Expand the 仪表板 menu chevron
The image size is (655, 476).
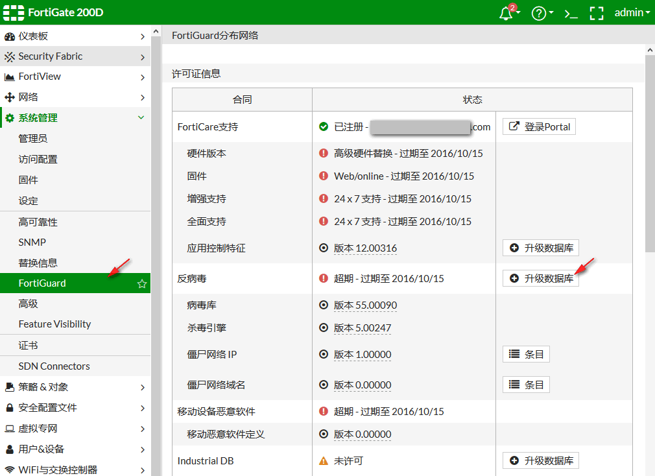143,37
